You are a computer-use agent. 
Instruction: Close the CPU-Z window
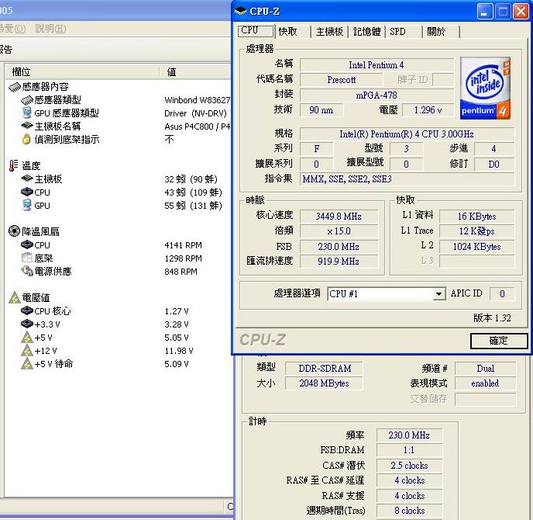521,12
